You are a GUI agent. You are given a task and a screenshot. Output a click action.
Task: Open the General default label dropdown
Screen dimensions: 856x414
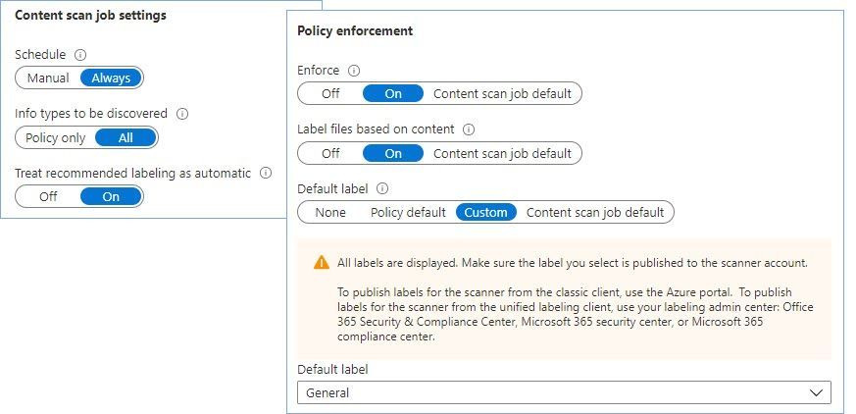click(x=564, y=392)
